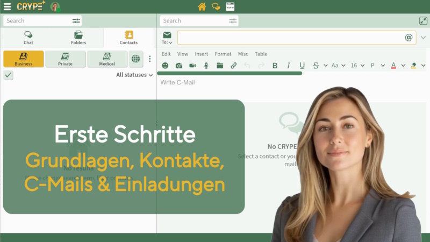The width and height of the screenshot is (430, 242).
Task: Toggle the select-all contacts checkbox
Action: (8, 75)
